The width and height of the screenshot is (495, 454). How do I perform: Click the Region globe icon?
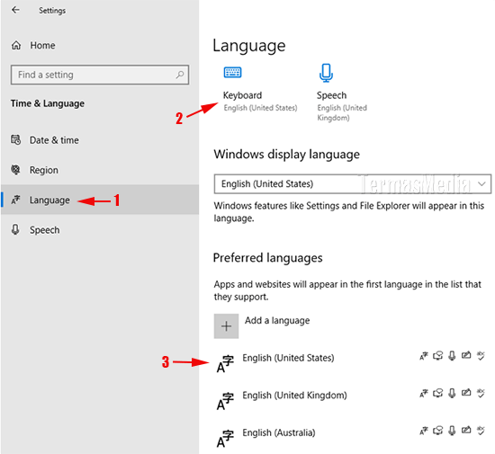pyautogui.click(x=15, y=170)
